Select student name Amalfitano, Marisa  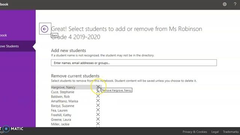coord(64,101)
